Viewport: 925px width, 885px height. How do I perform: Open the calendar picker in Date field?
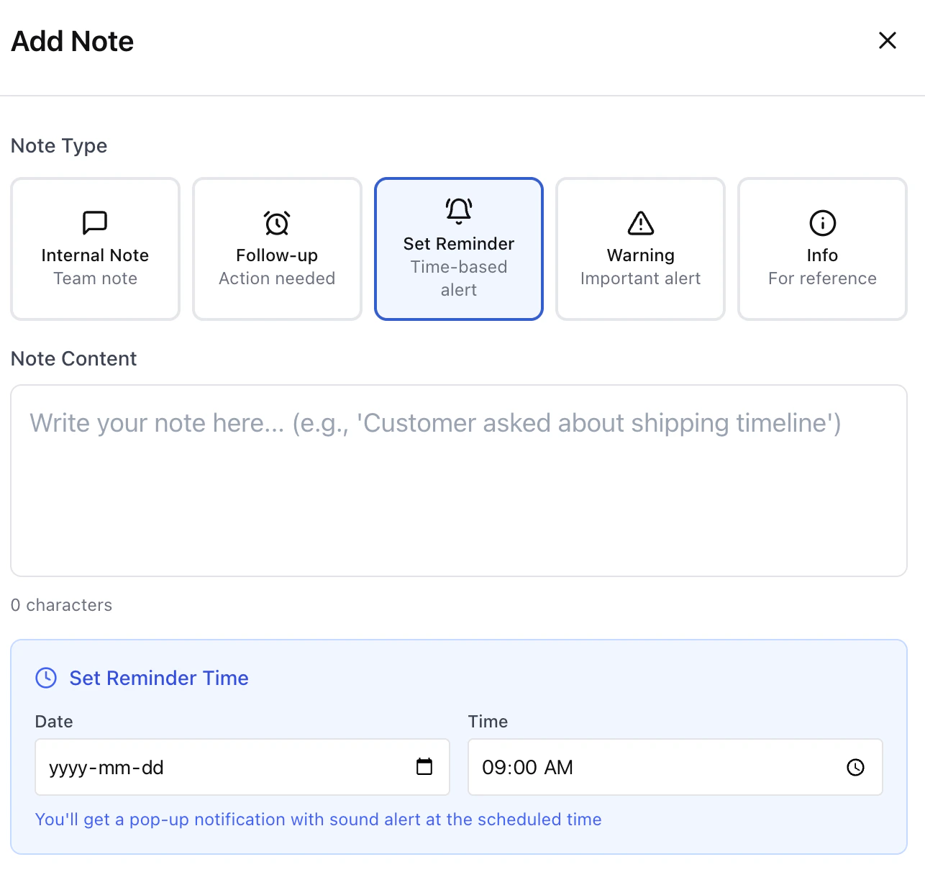pyautogui.click(x=424, y=767)
